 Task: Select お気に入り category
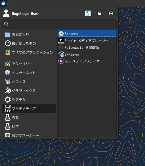pyautogui.click(x=29, y=35)
